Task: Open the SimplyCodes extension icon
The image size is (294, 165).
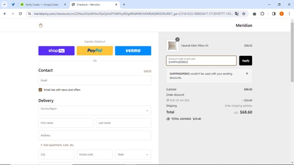Action: click(x=254, y=14)
